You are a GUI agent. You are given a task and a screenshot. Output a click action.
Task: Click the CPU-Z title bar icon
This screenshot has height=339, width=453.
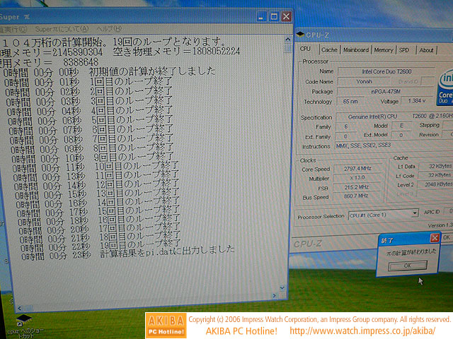click(299, 35)
